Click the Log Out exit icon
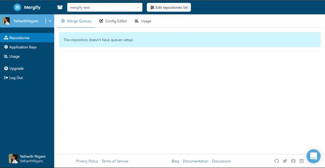The height and width of the screenshot is (168, 325). [6, 78]
